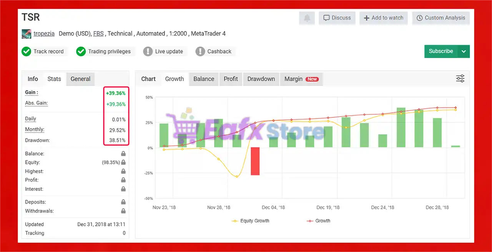Click the Track record label
The image size is (492, 252).
point(48,52)
